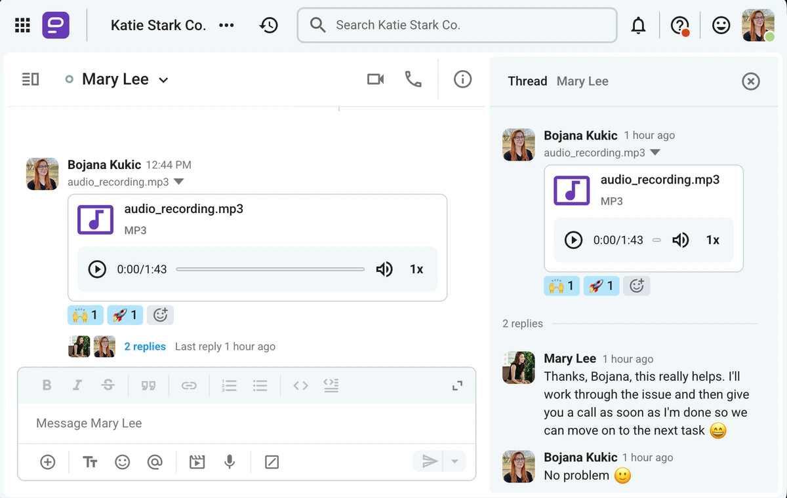Mute the audio player volume
The image size is (787, 498).
coord(384,269)
